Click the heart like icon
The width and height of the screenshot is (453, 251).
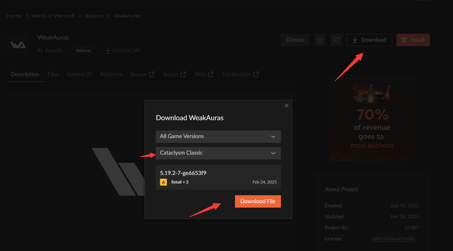coord(337,40)
